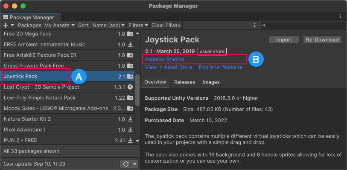Select the Joystick Pack list row

tap(67, 77)
